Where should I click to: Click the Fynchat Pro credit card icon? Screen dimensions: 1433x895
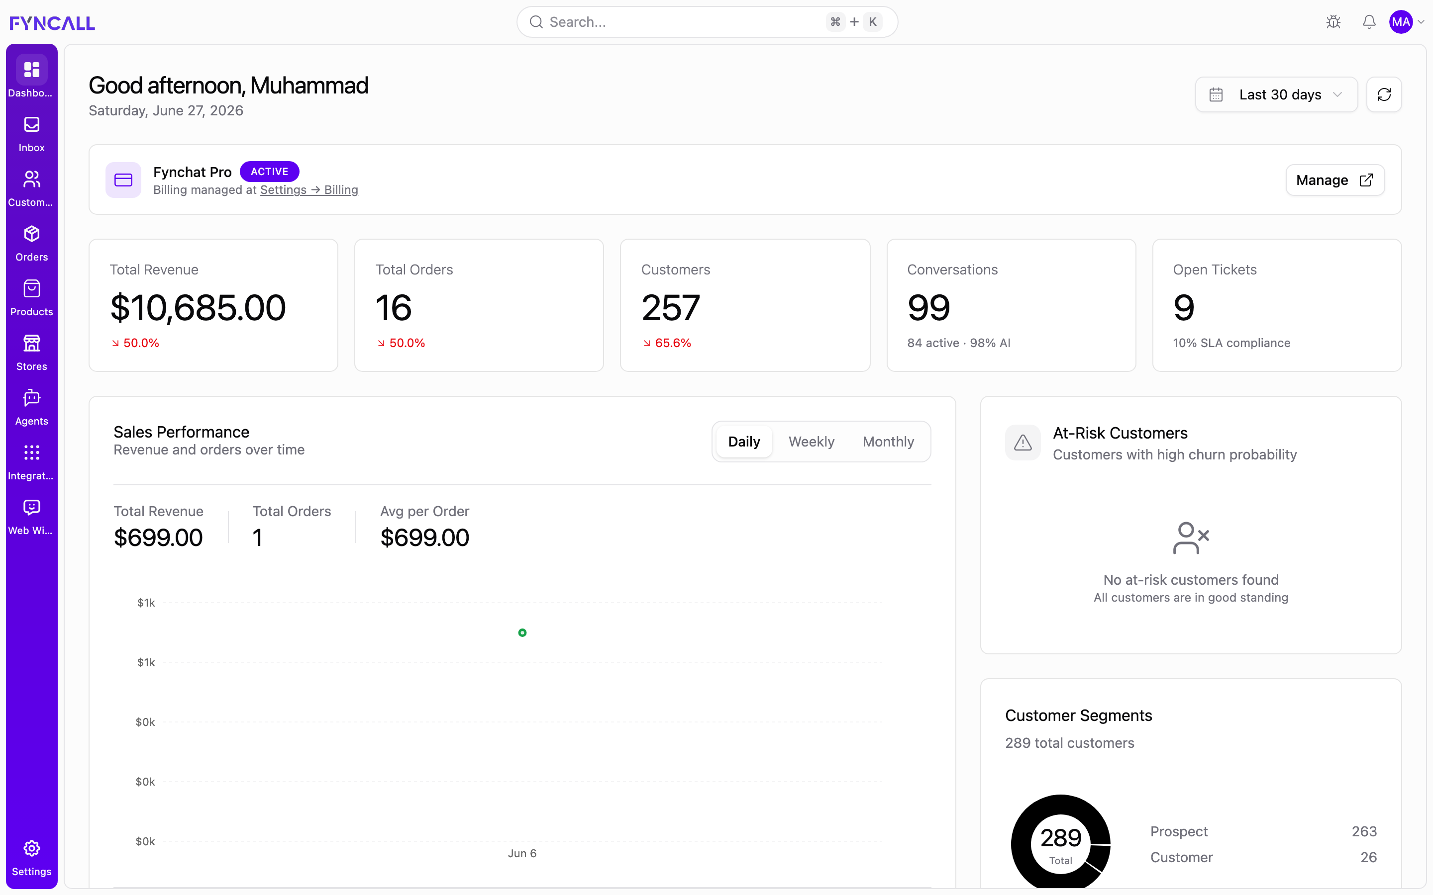[123, 180]
